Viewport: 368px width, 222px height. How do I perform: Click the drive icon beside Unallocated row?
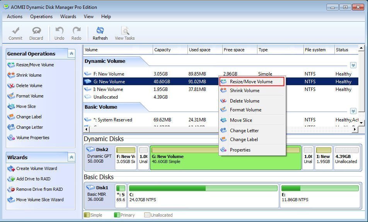point(88,97)
